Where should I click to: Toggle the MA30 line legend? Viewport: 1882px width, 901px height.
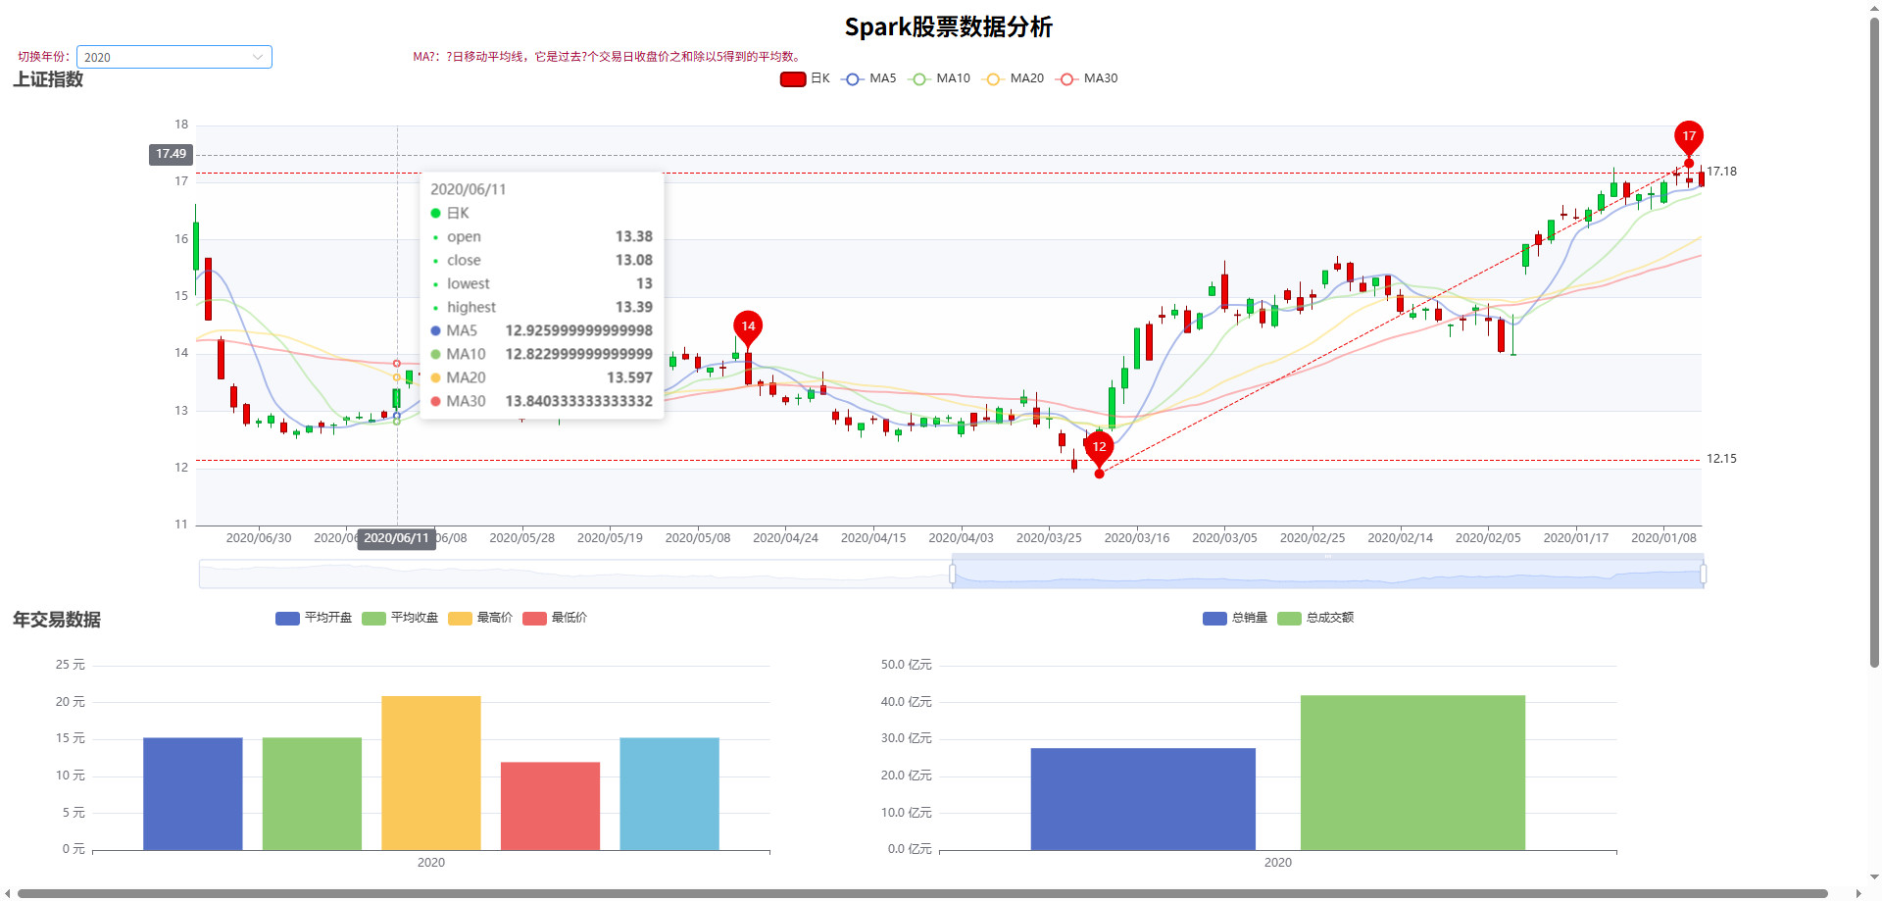(1086, 78)
